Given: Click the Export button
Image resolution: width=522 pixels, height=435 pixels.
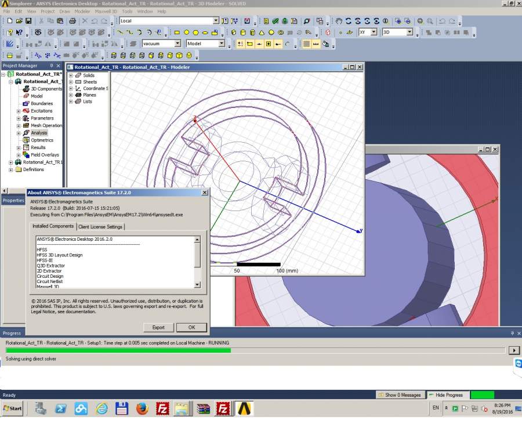Looking at the screenshot, I should pos(158,328).
